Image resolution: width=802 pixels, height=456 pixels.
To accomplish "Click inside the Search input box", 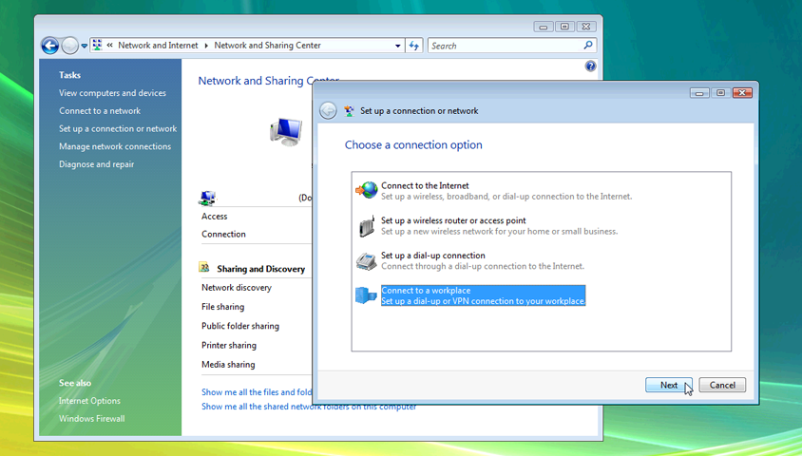I will (x=504, y=46).
